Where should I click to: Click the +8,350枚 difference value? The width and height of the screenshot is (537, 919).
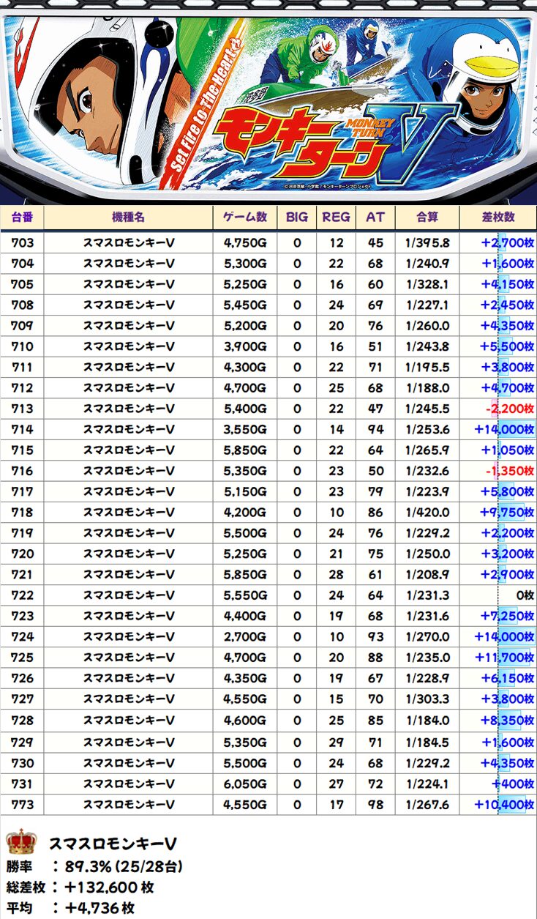508,721
